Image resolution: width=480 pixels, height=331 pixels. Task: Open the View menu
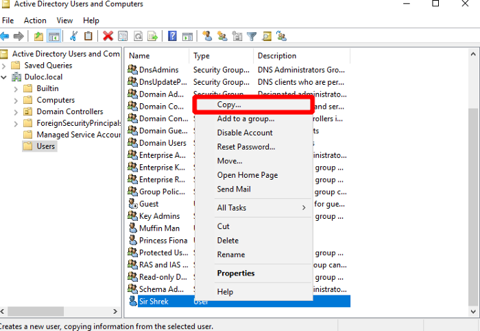64,21
